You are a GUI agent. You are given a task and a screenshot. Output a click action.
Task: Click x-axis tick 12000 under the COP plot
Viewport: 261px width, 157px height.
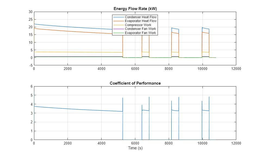(x=236, y=143)
